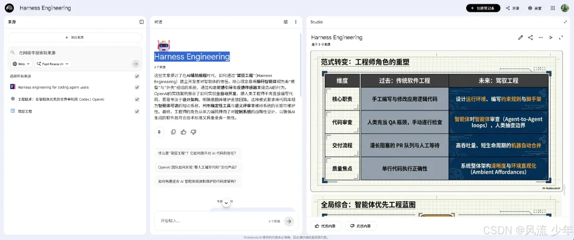The width and height of the screenshot is (574, 240).
Task: Click the add source button
Action: click(75, 37)
